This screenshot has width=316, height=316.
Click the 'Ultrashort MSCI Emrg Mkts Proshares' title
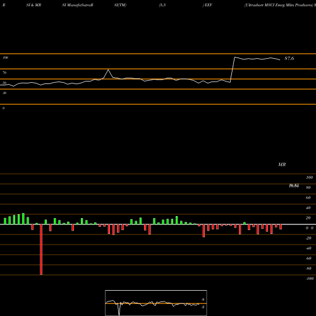(279, 5)
